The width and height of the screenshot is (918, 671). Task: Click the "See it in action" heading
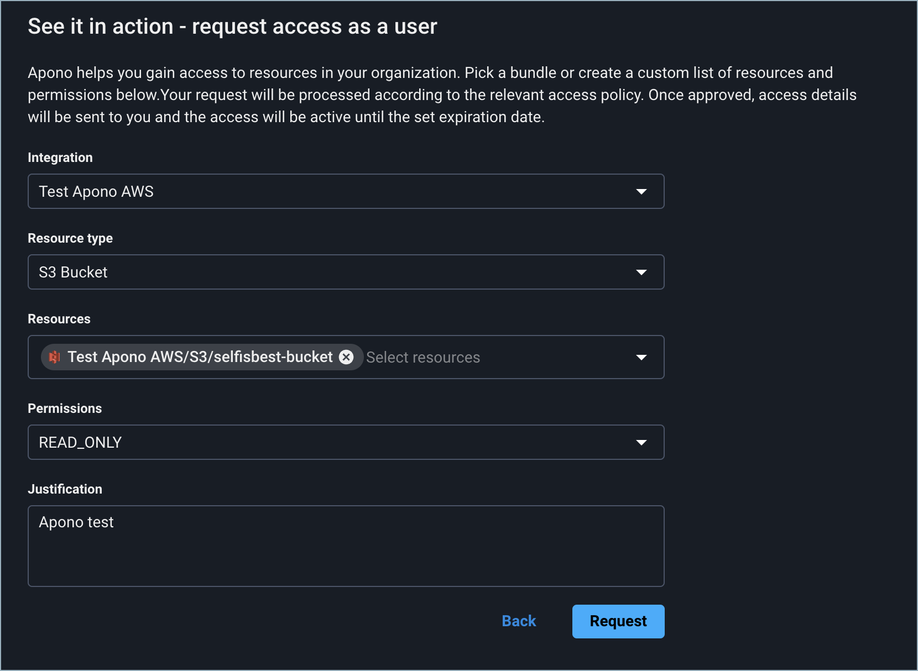coord(232,27)
